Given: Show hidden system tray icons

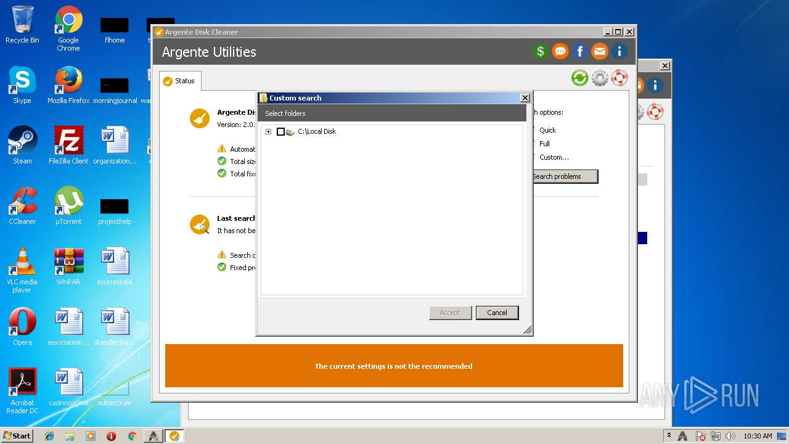Looking at the screenshot, I should [669, 436].
